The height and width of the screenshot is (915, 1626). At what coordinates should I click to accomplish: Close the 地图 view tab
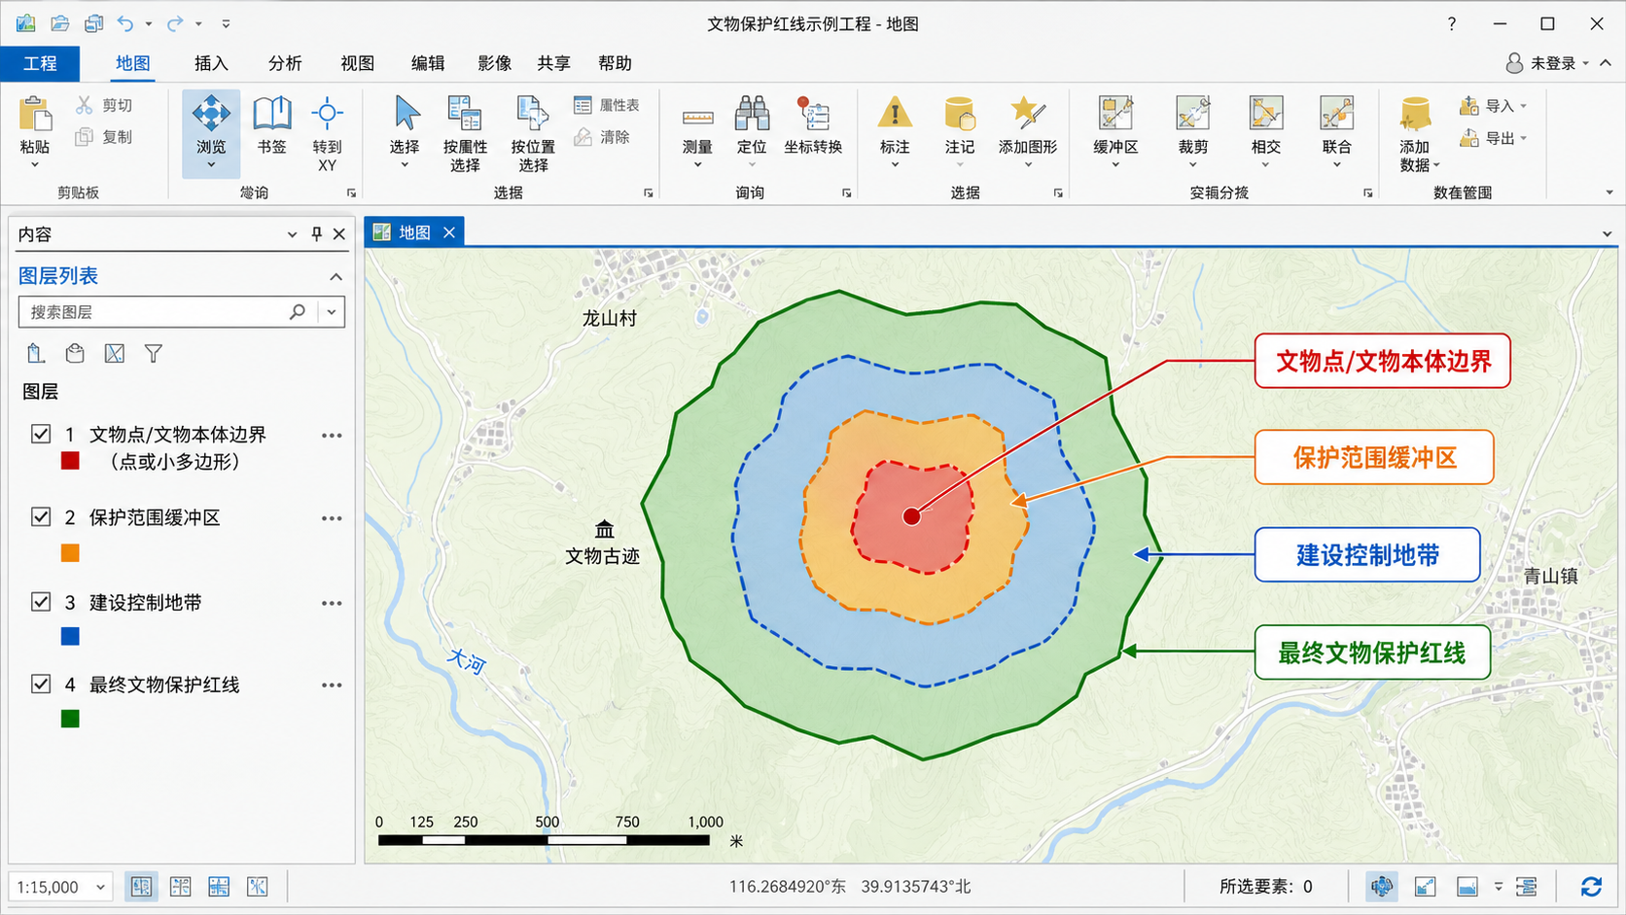(x=449, y=232)
